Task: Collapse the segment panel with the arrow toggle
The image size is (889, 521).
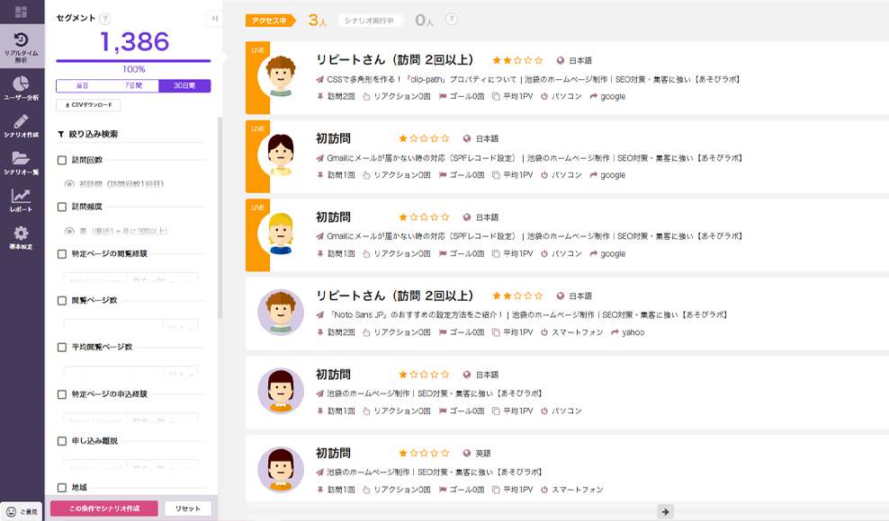Action: [x=213, y=18]
